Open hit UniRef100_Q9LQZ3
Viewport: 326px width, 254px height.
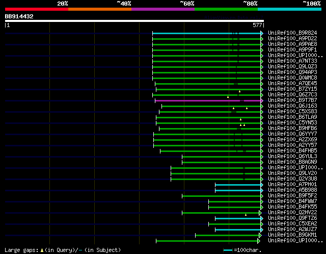coord(292,67)
